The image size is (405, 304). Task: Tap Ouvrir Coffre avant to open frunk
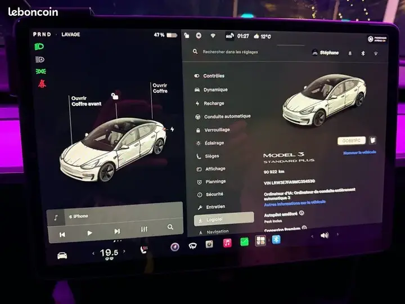86,101
